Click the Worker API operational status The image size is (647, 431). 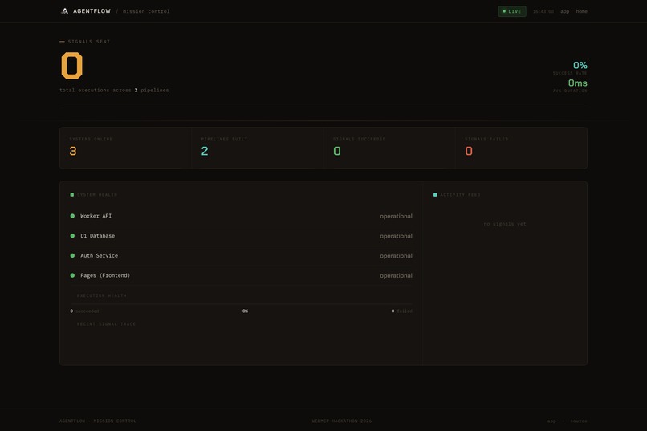pos(396,216)
